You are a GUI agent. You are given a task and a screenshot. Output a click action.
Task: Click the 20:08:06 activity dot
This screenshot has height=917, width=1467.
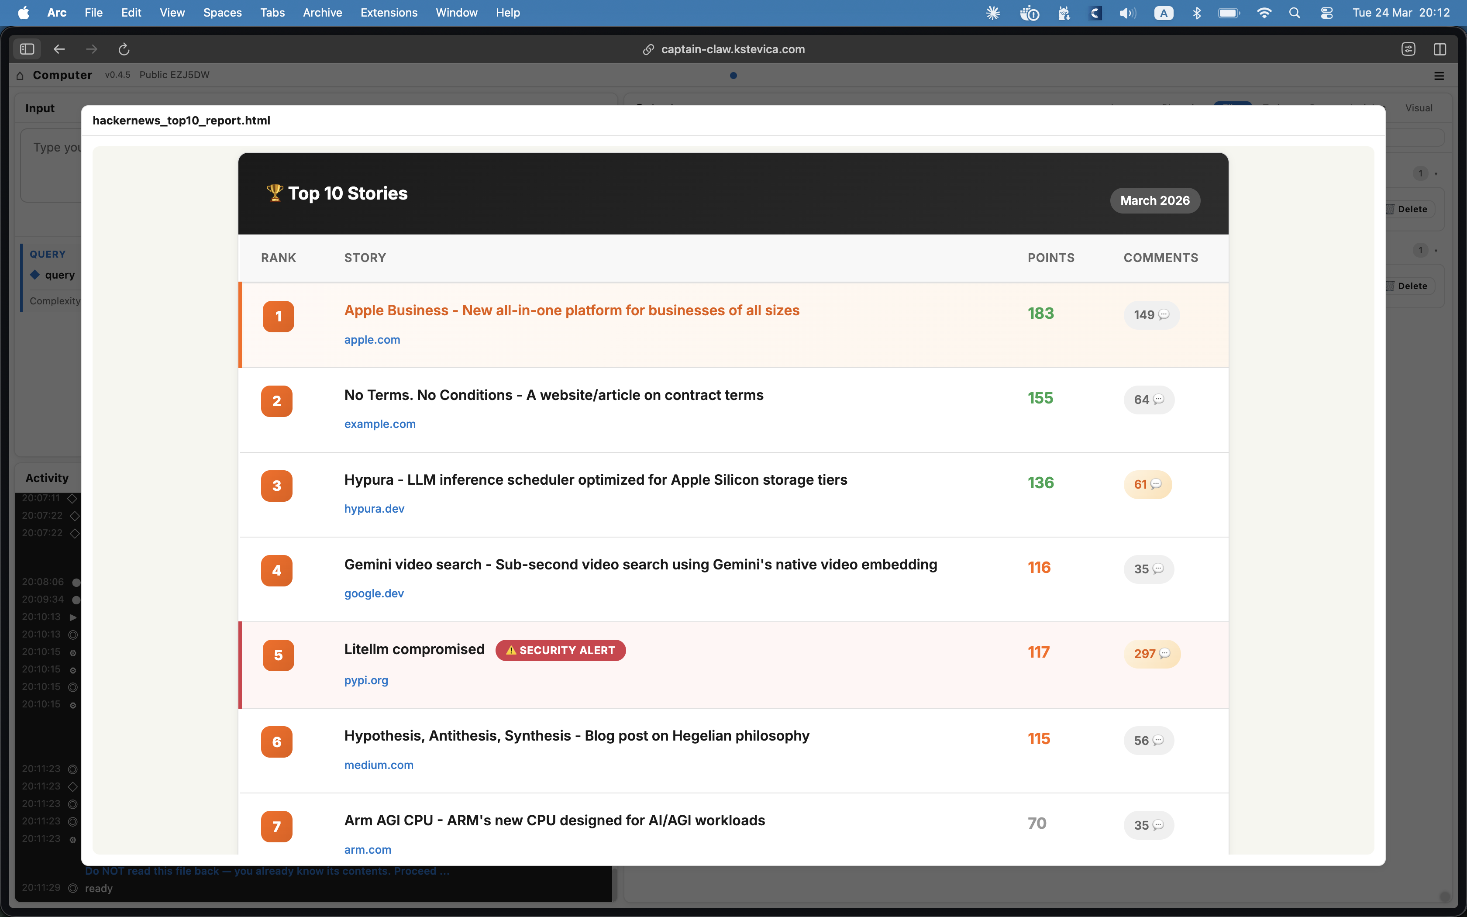point(76,582)
